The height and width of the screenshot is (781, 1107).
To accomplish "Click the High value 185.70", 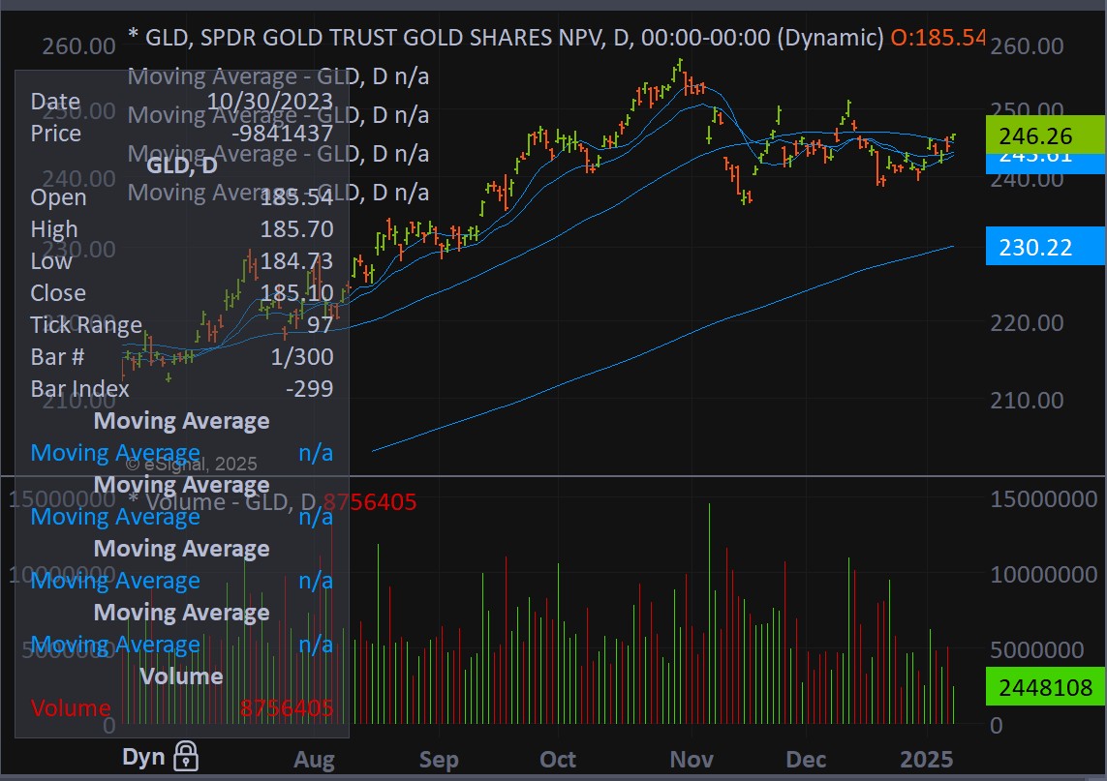I will coord(296,229).
